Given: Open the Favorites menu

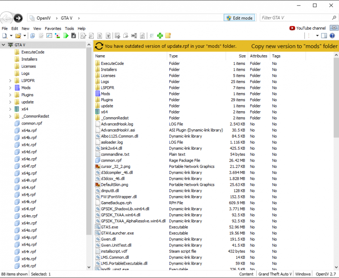Looking at the screenshot, I should coord(53,29).
